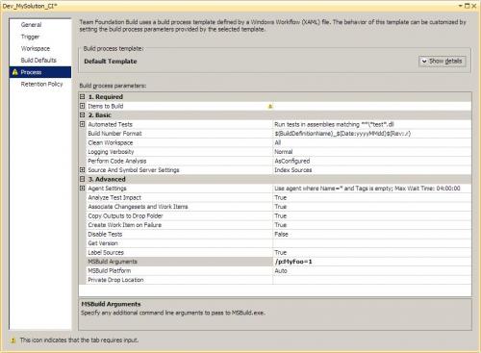Click the Run tests in assemblies value
The height and width of the screenshot is (353, 481).
click(334, 124)
